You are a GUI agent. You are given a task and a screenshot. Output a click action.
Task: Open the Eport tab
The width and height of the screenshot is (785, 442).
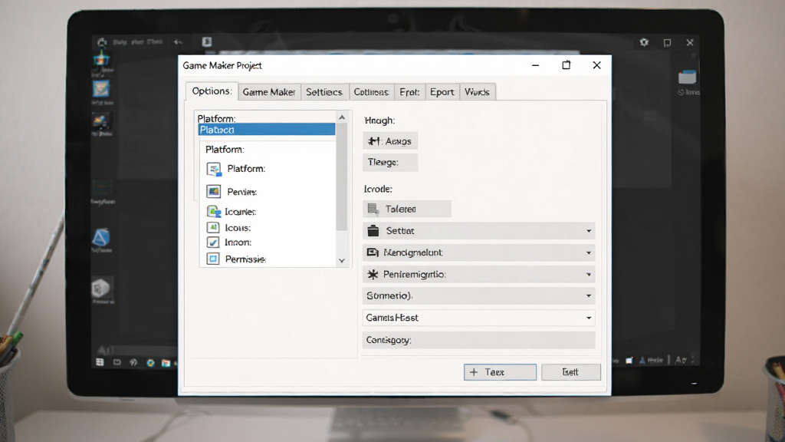[442, 92]
